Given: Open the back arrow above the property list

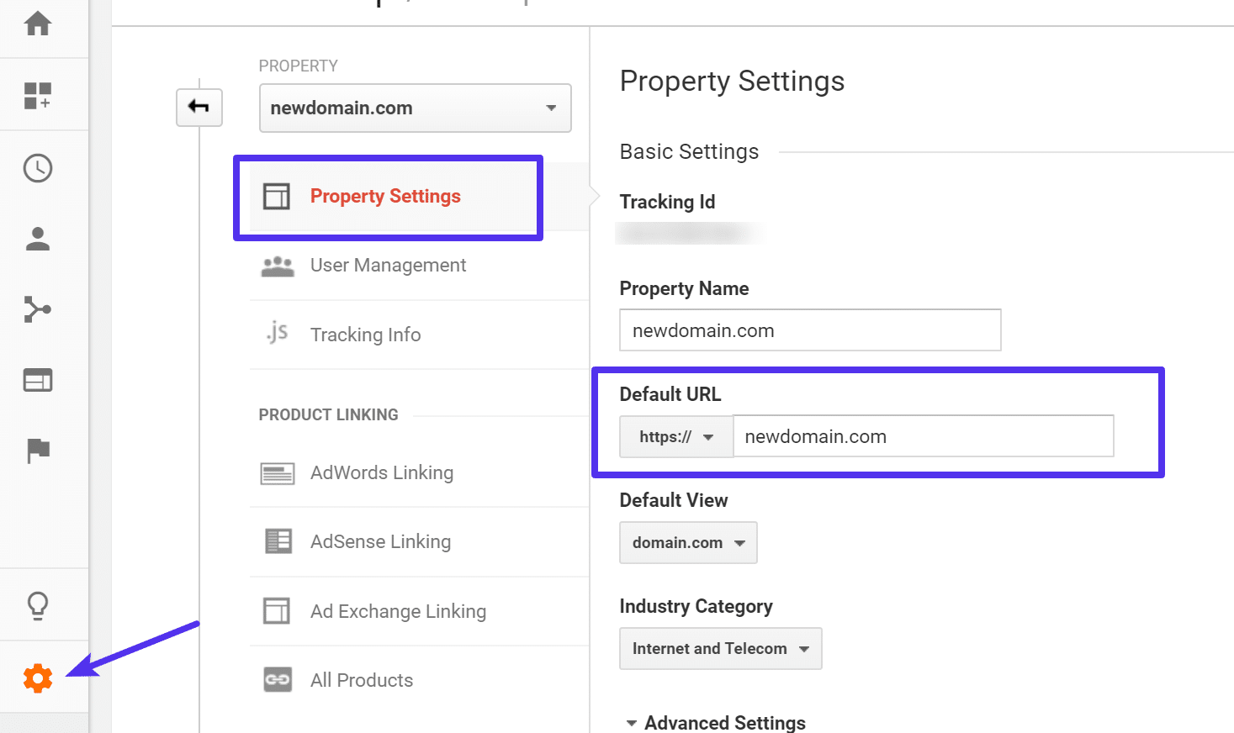Looking at the screenshot, I should coord(199,108).
